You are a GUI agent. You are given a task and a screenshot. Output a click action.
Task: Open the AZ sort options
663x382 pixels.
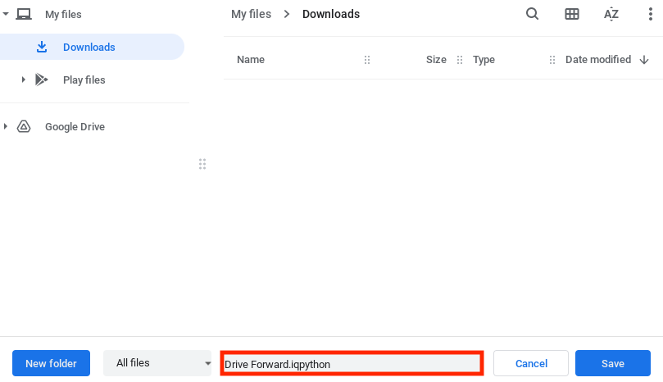[x=611, y=14]
